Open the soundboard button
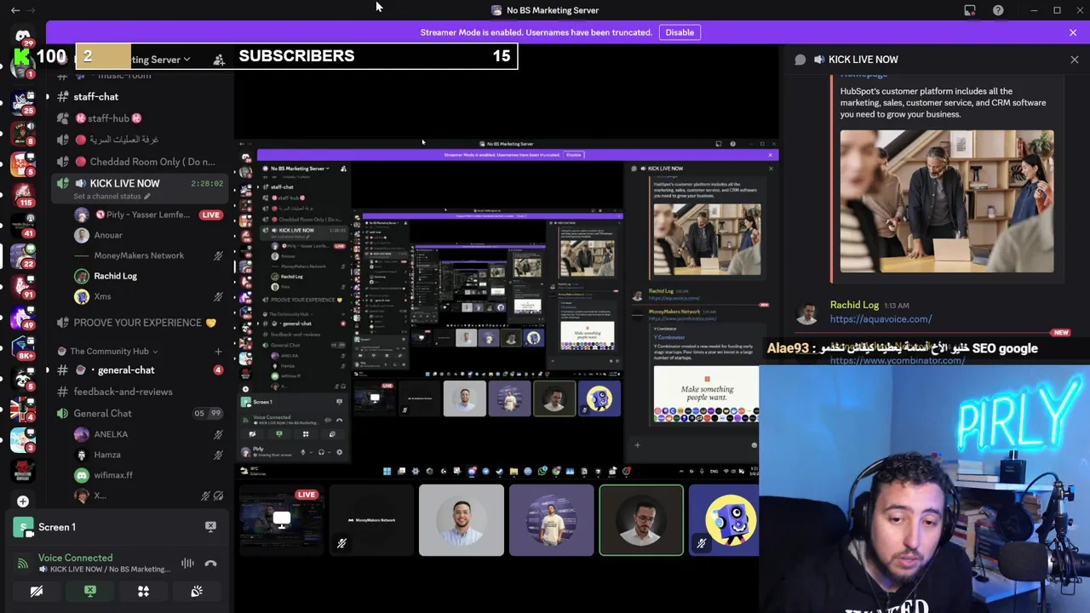Viewport: 1090px width, 613px height. point(197,591)
